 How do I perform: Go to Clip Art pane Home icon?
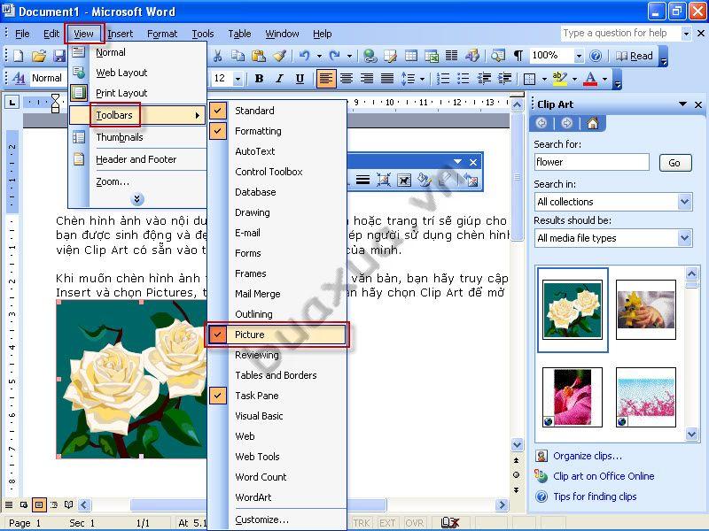pos(592,123)
